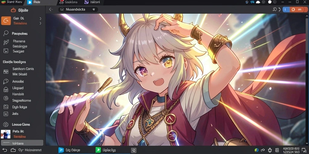Click the orange swirl app icon
This screenshot has height=154, width=309.
6,21
